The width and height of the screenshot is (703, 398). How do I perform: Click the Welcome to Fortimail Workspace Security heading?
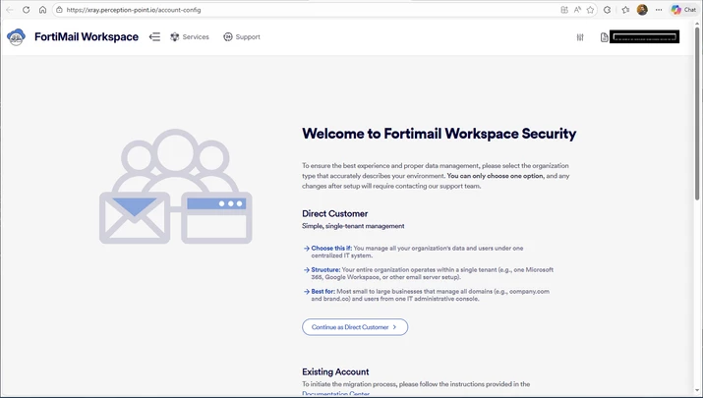click(439, 133)
